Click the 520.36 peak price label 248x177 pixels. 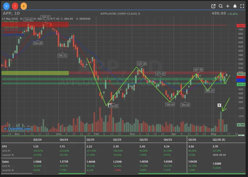(x=142, y=64)
